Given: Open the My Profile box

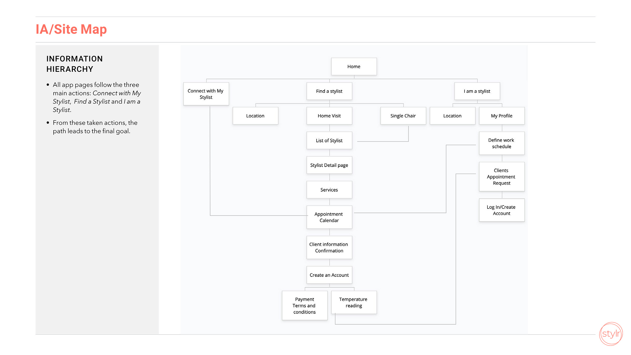Looking at the screenshot, I should pos(502,116).
